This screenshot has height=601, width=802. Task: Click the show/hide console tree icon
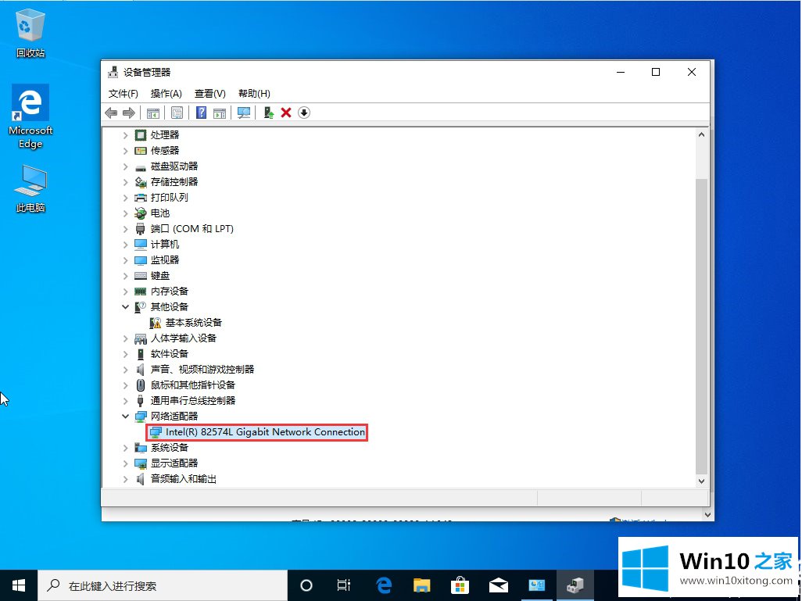pyautogui.click(x=153, y=113)
